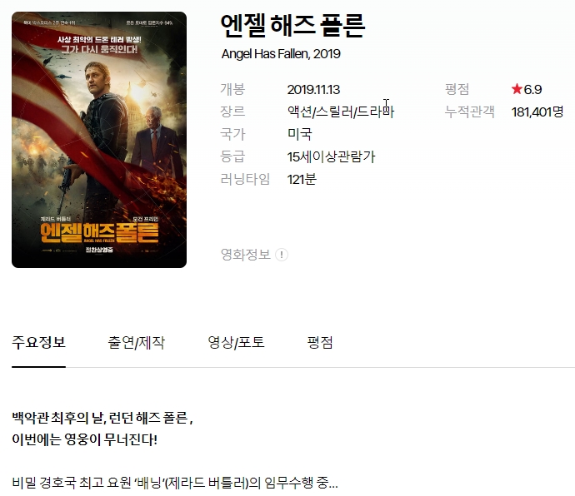Click the release date 2019.11.13
The width and height of the screenshot is (575, 496).
pos(313,89)
